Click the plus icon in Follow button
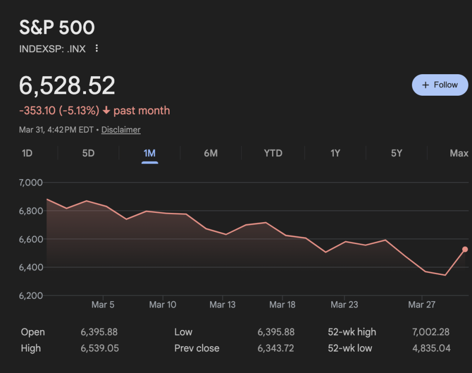This screenshot has height=373, width=472. click(x=425, y=85)
